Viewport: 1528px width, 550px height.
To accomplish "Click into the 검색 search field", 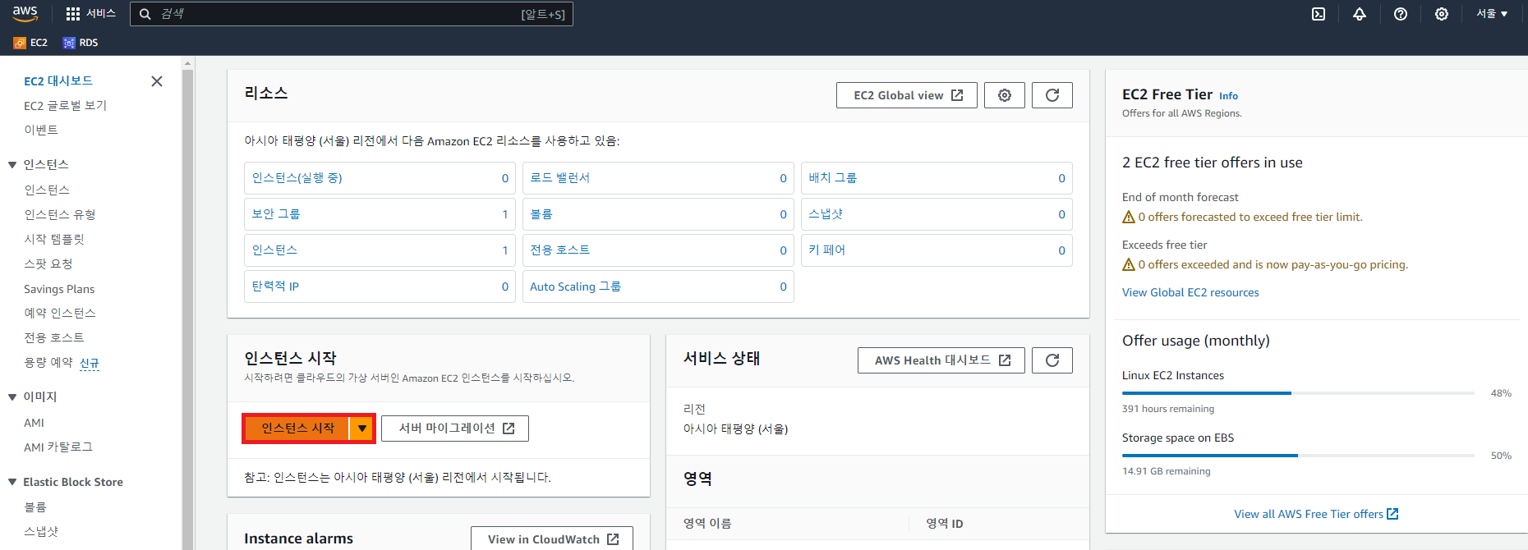I will click(352, 14).
